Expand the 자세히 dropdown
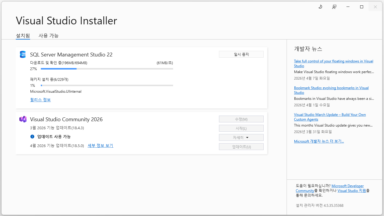This screenshot has width=384, height=216. (x=241, y=138)
